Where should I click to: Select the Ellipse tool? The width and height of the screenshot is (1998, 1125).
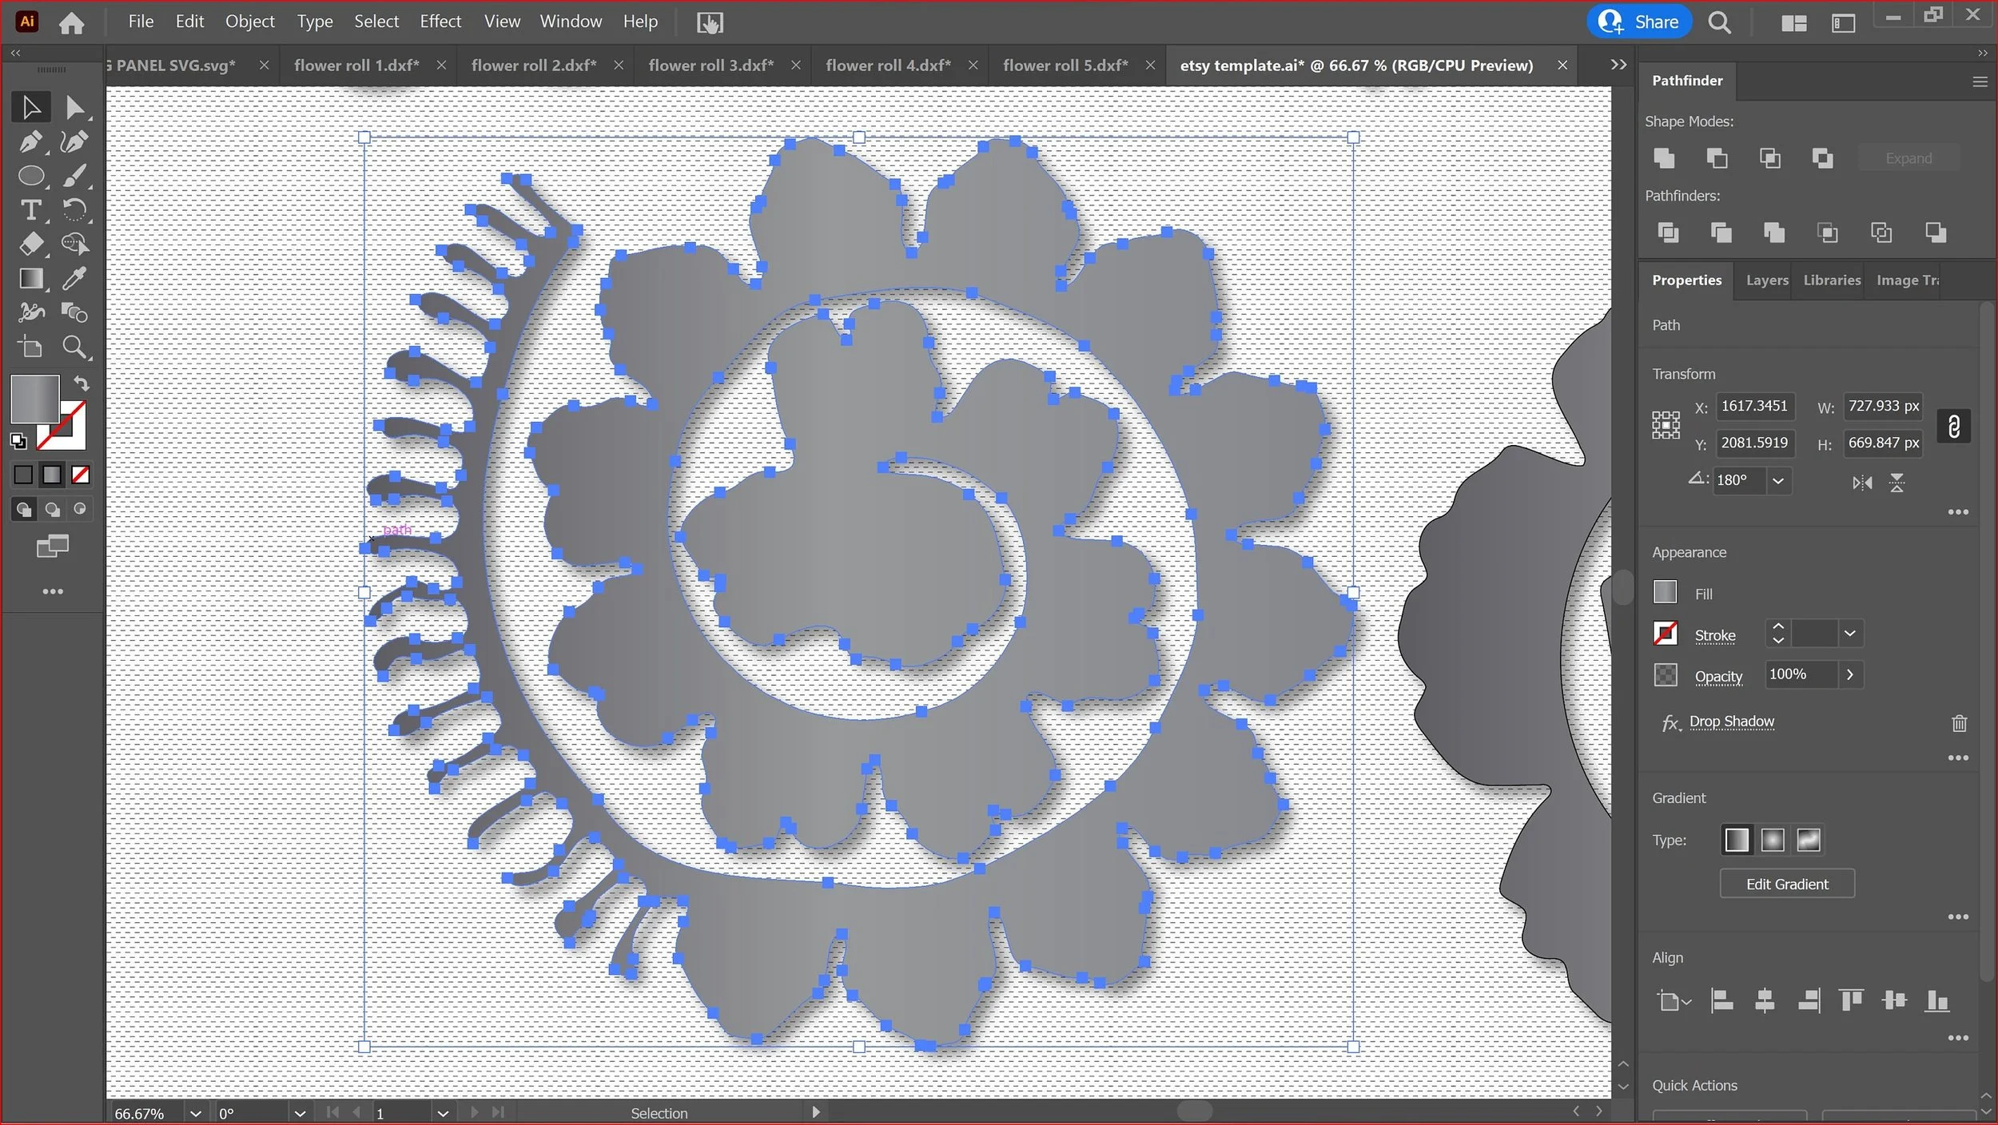click(x=30, y=176)
